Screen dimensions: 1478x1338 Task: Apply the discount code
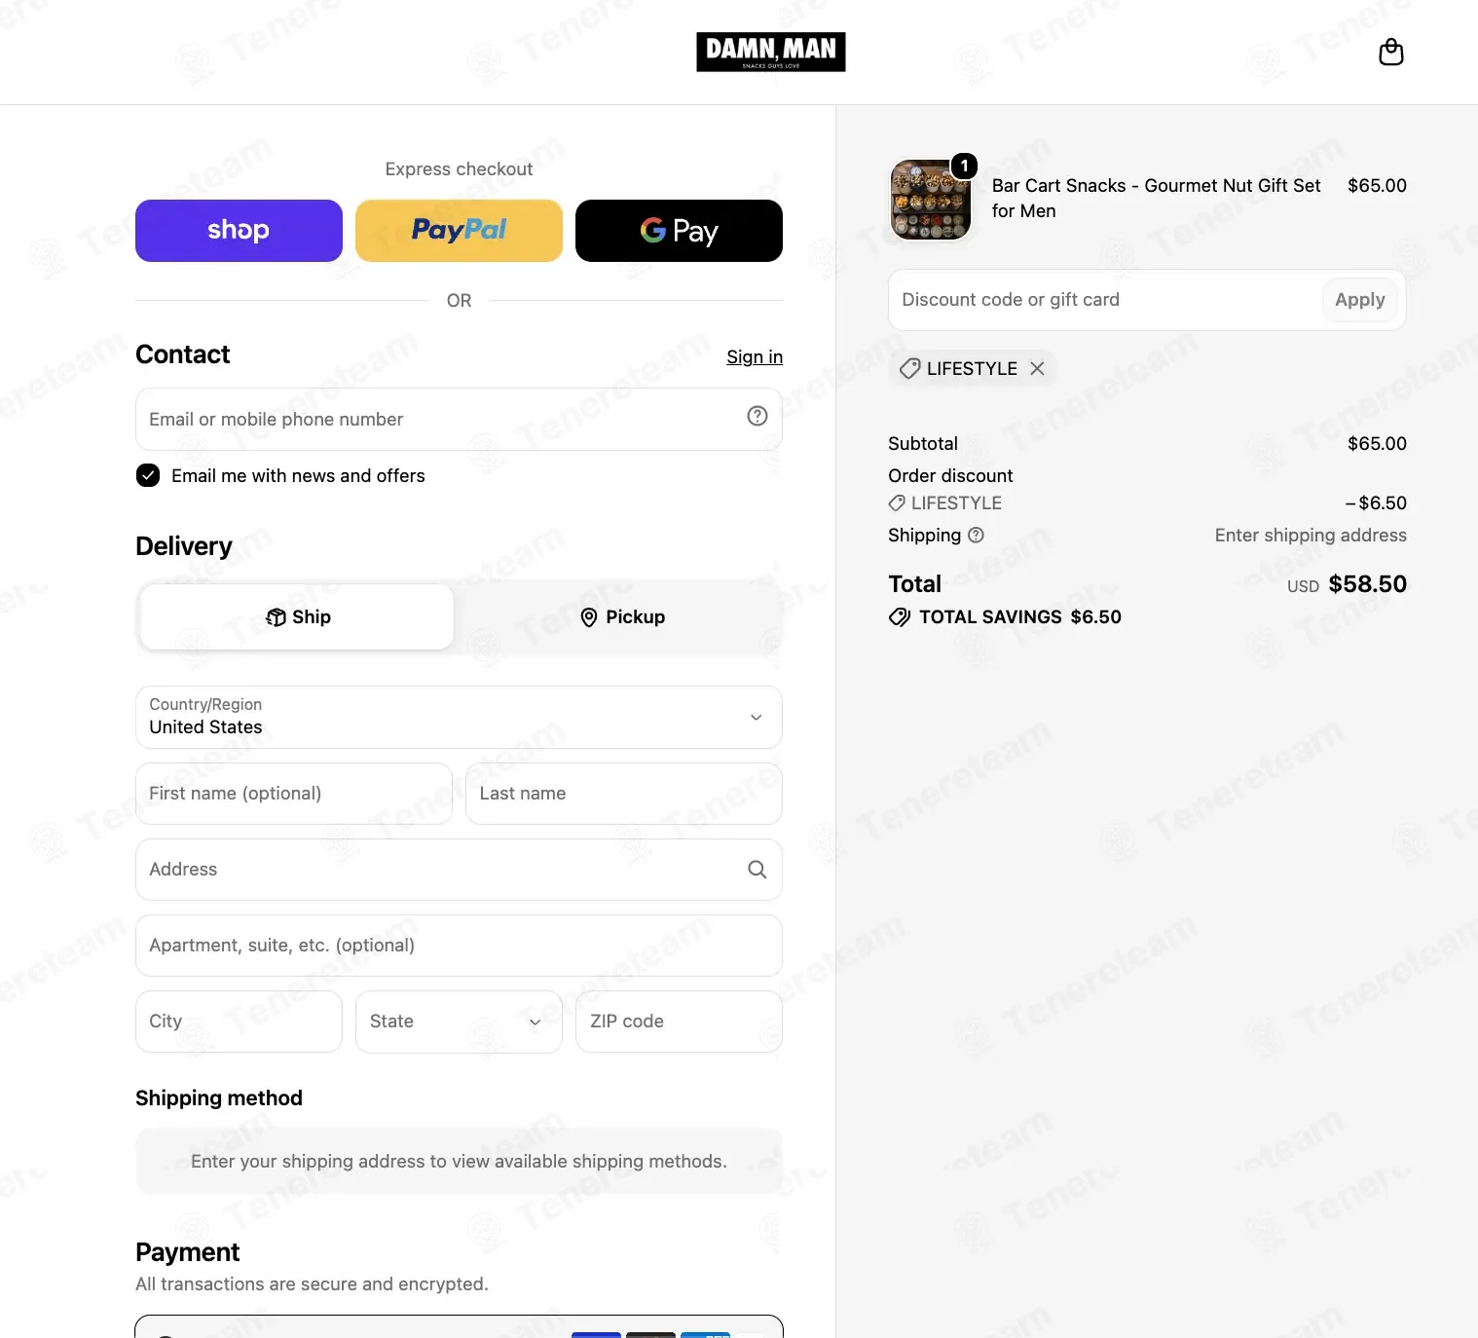tap(1360, 300)
